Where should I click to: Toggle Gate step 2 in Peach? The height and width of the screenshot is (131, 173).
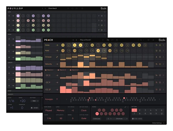coord(69,45)
